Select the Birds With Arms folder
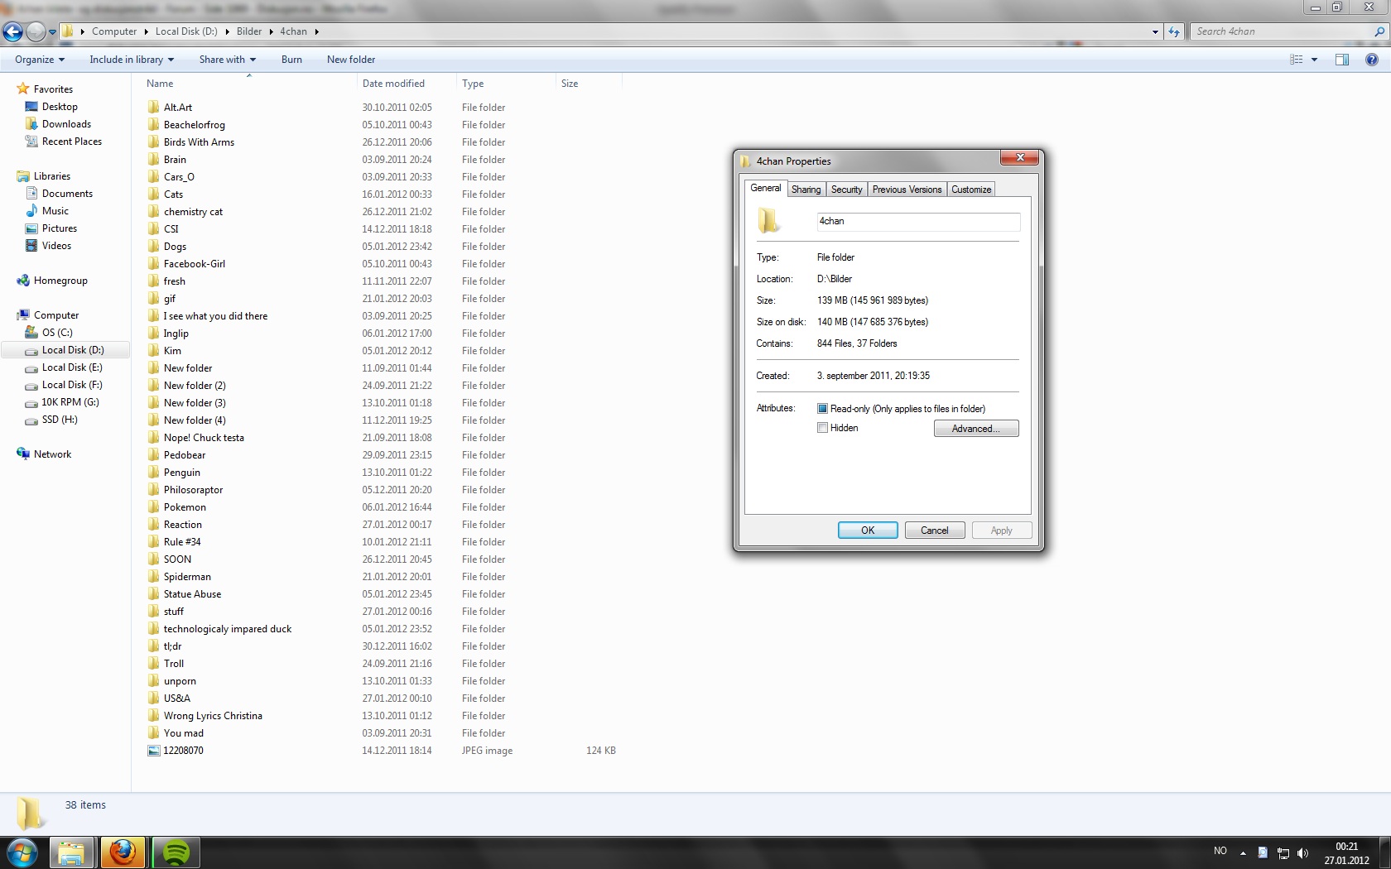Viewport: 1391px width, 869px height. [x=199, y=142]
